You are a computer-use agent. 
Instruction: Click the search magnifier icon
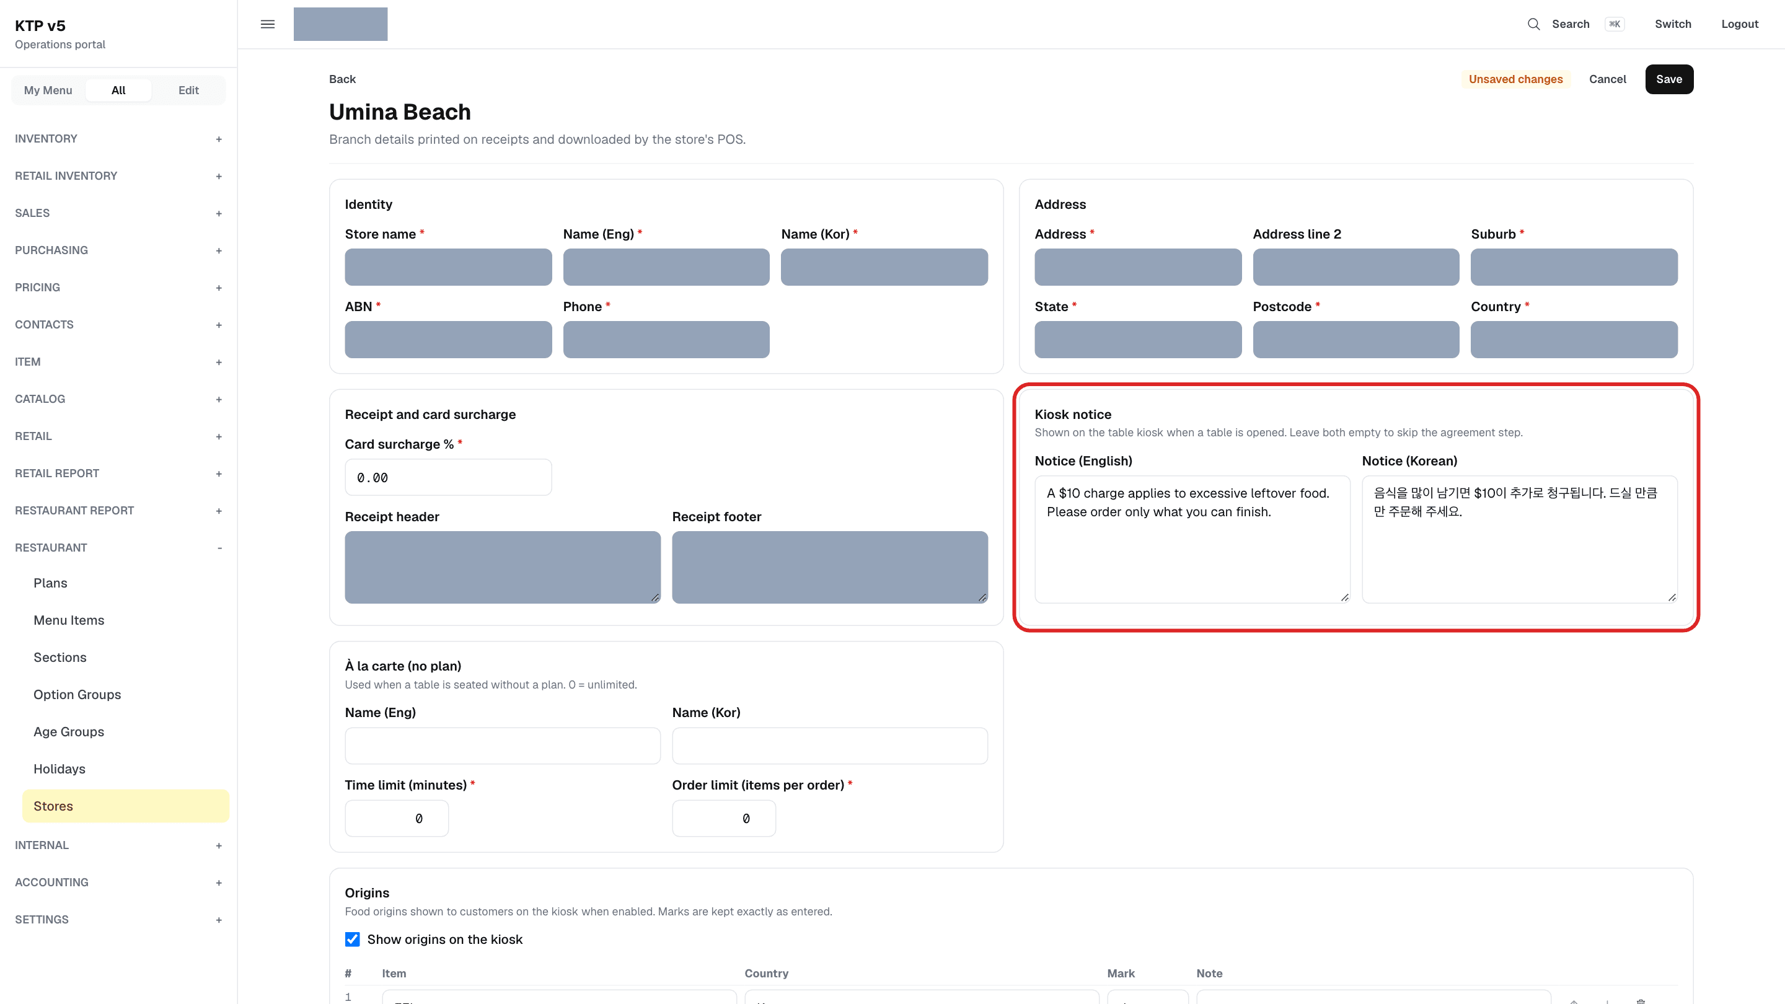[1533, 24]
